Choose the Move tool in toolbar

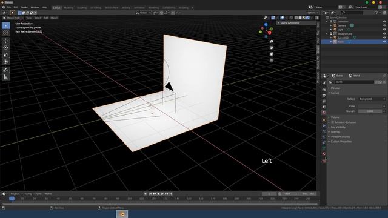(x=5, y=41)
